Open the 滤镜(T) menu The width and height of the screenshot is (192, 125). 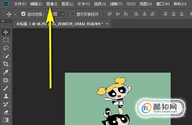pyautogui.click(x=116, y=4)
